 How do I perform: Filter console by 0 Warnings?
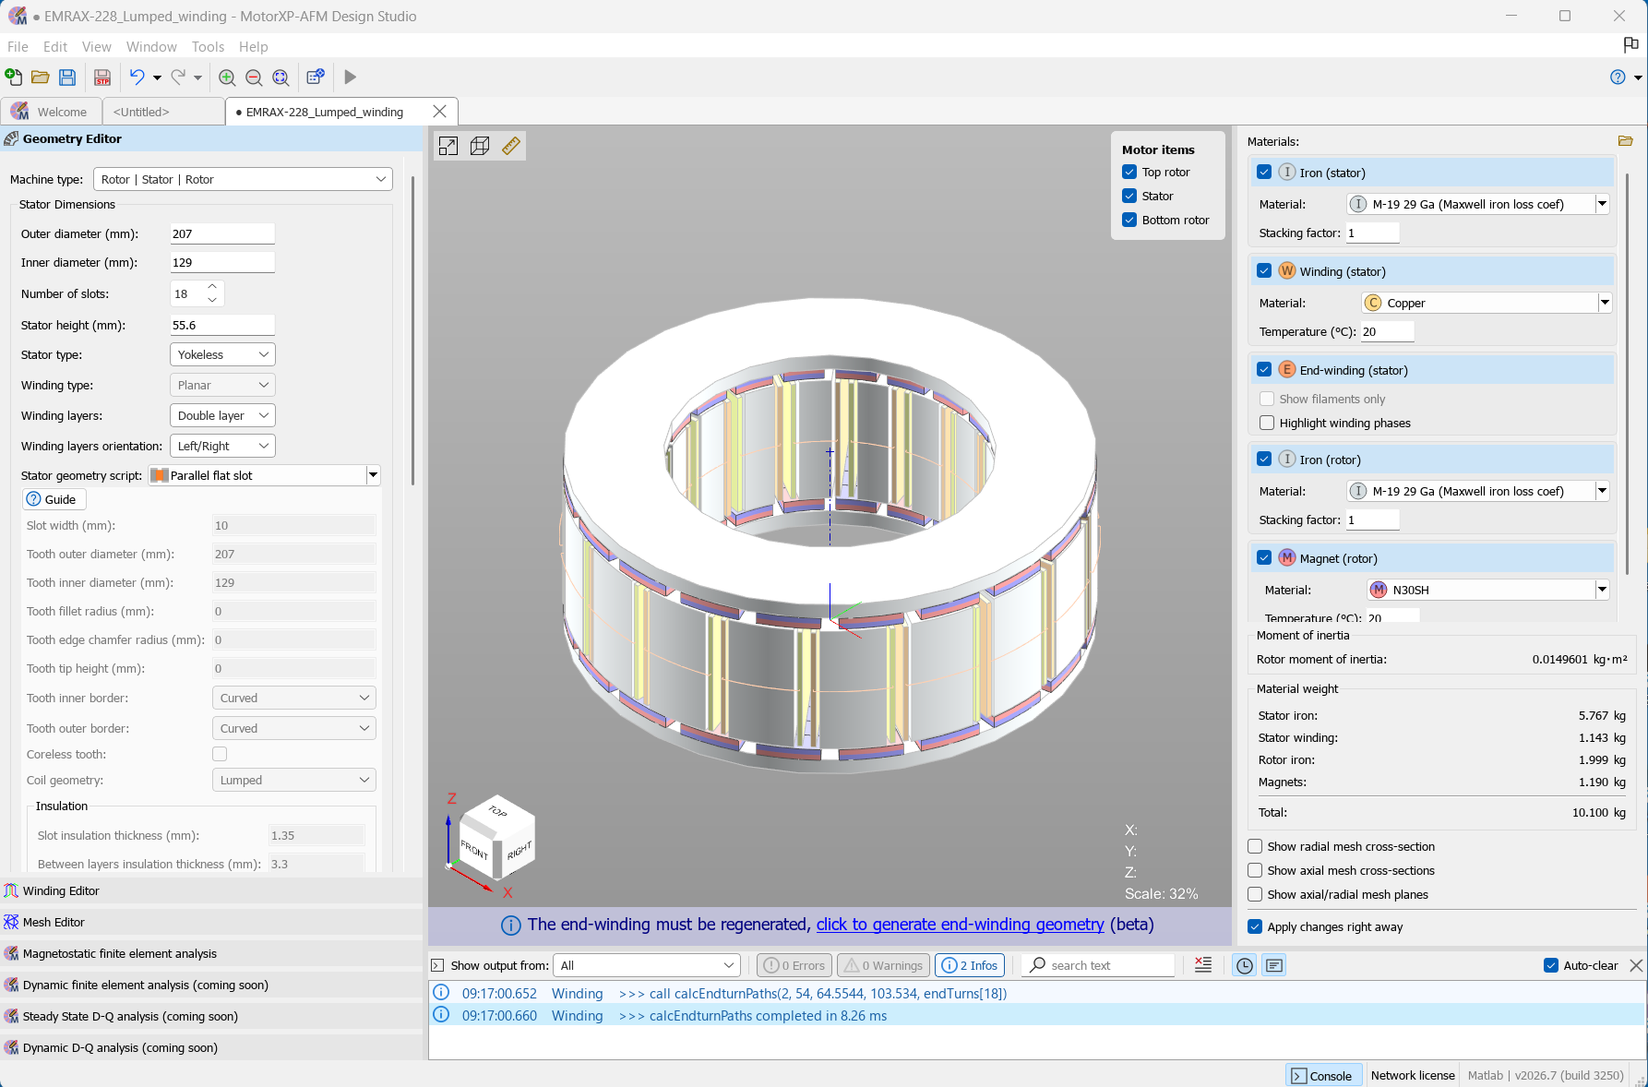884,965
